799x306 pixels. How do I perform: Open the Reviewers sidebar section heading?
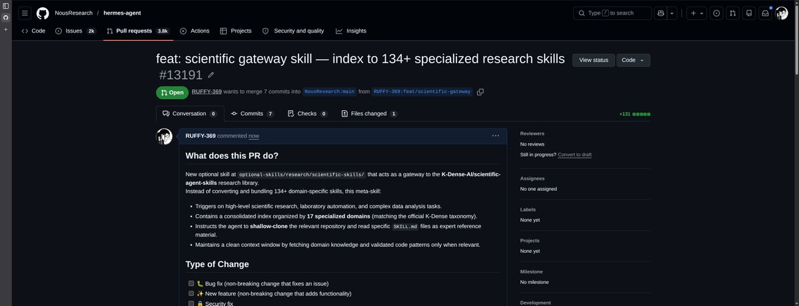coord(532,134)
